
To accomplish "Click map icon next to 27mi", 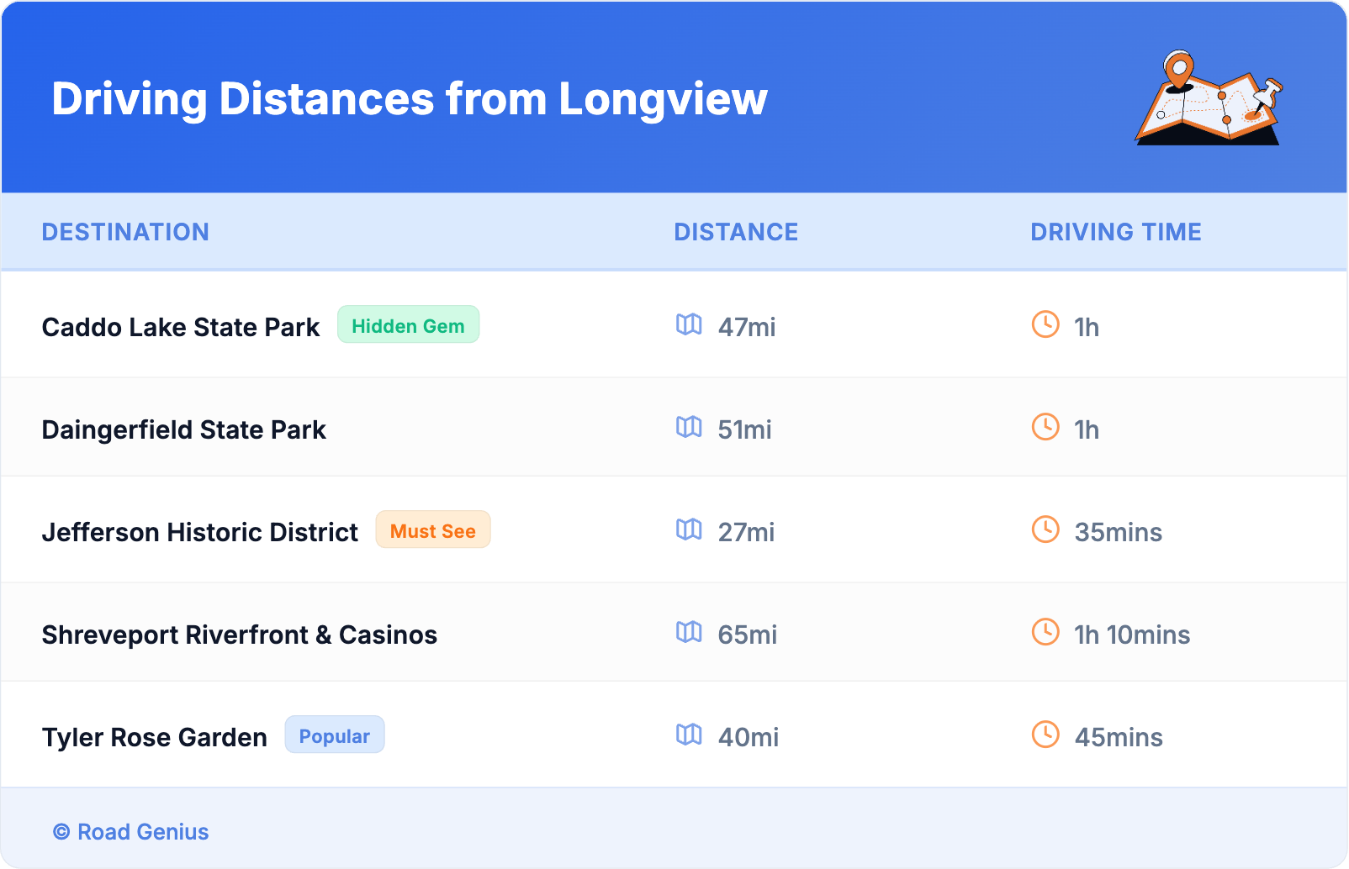I will (689, 529).
